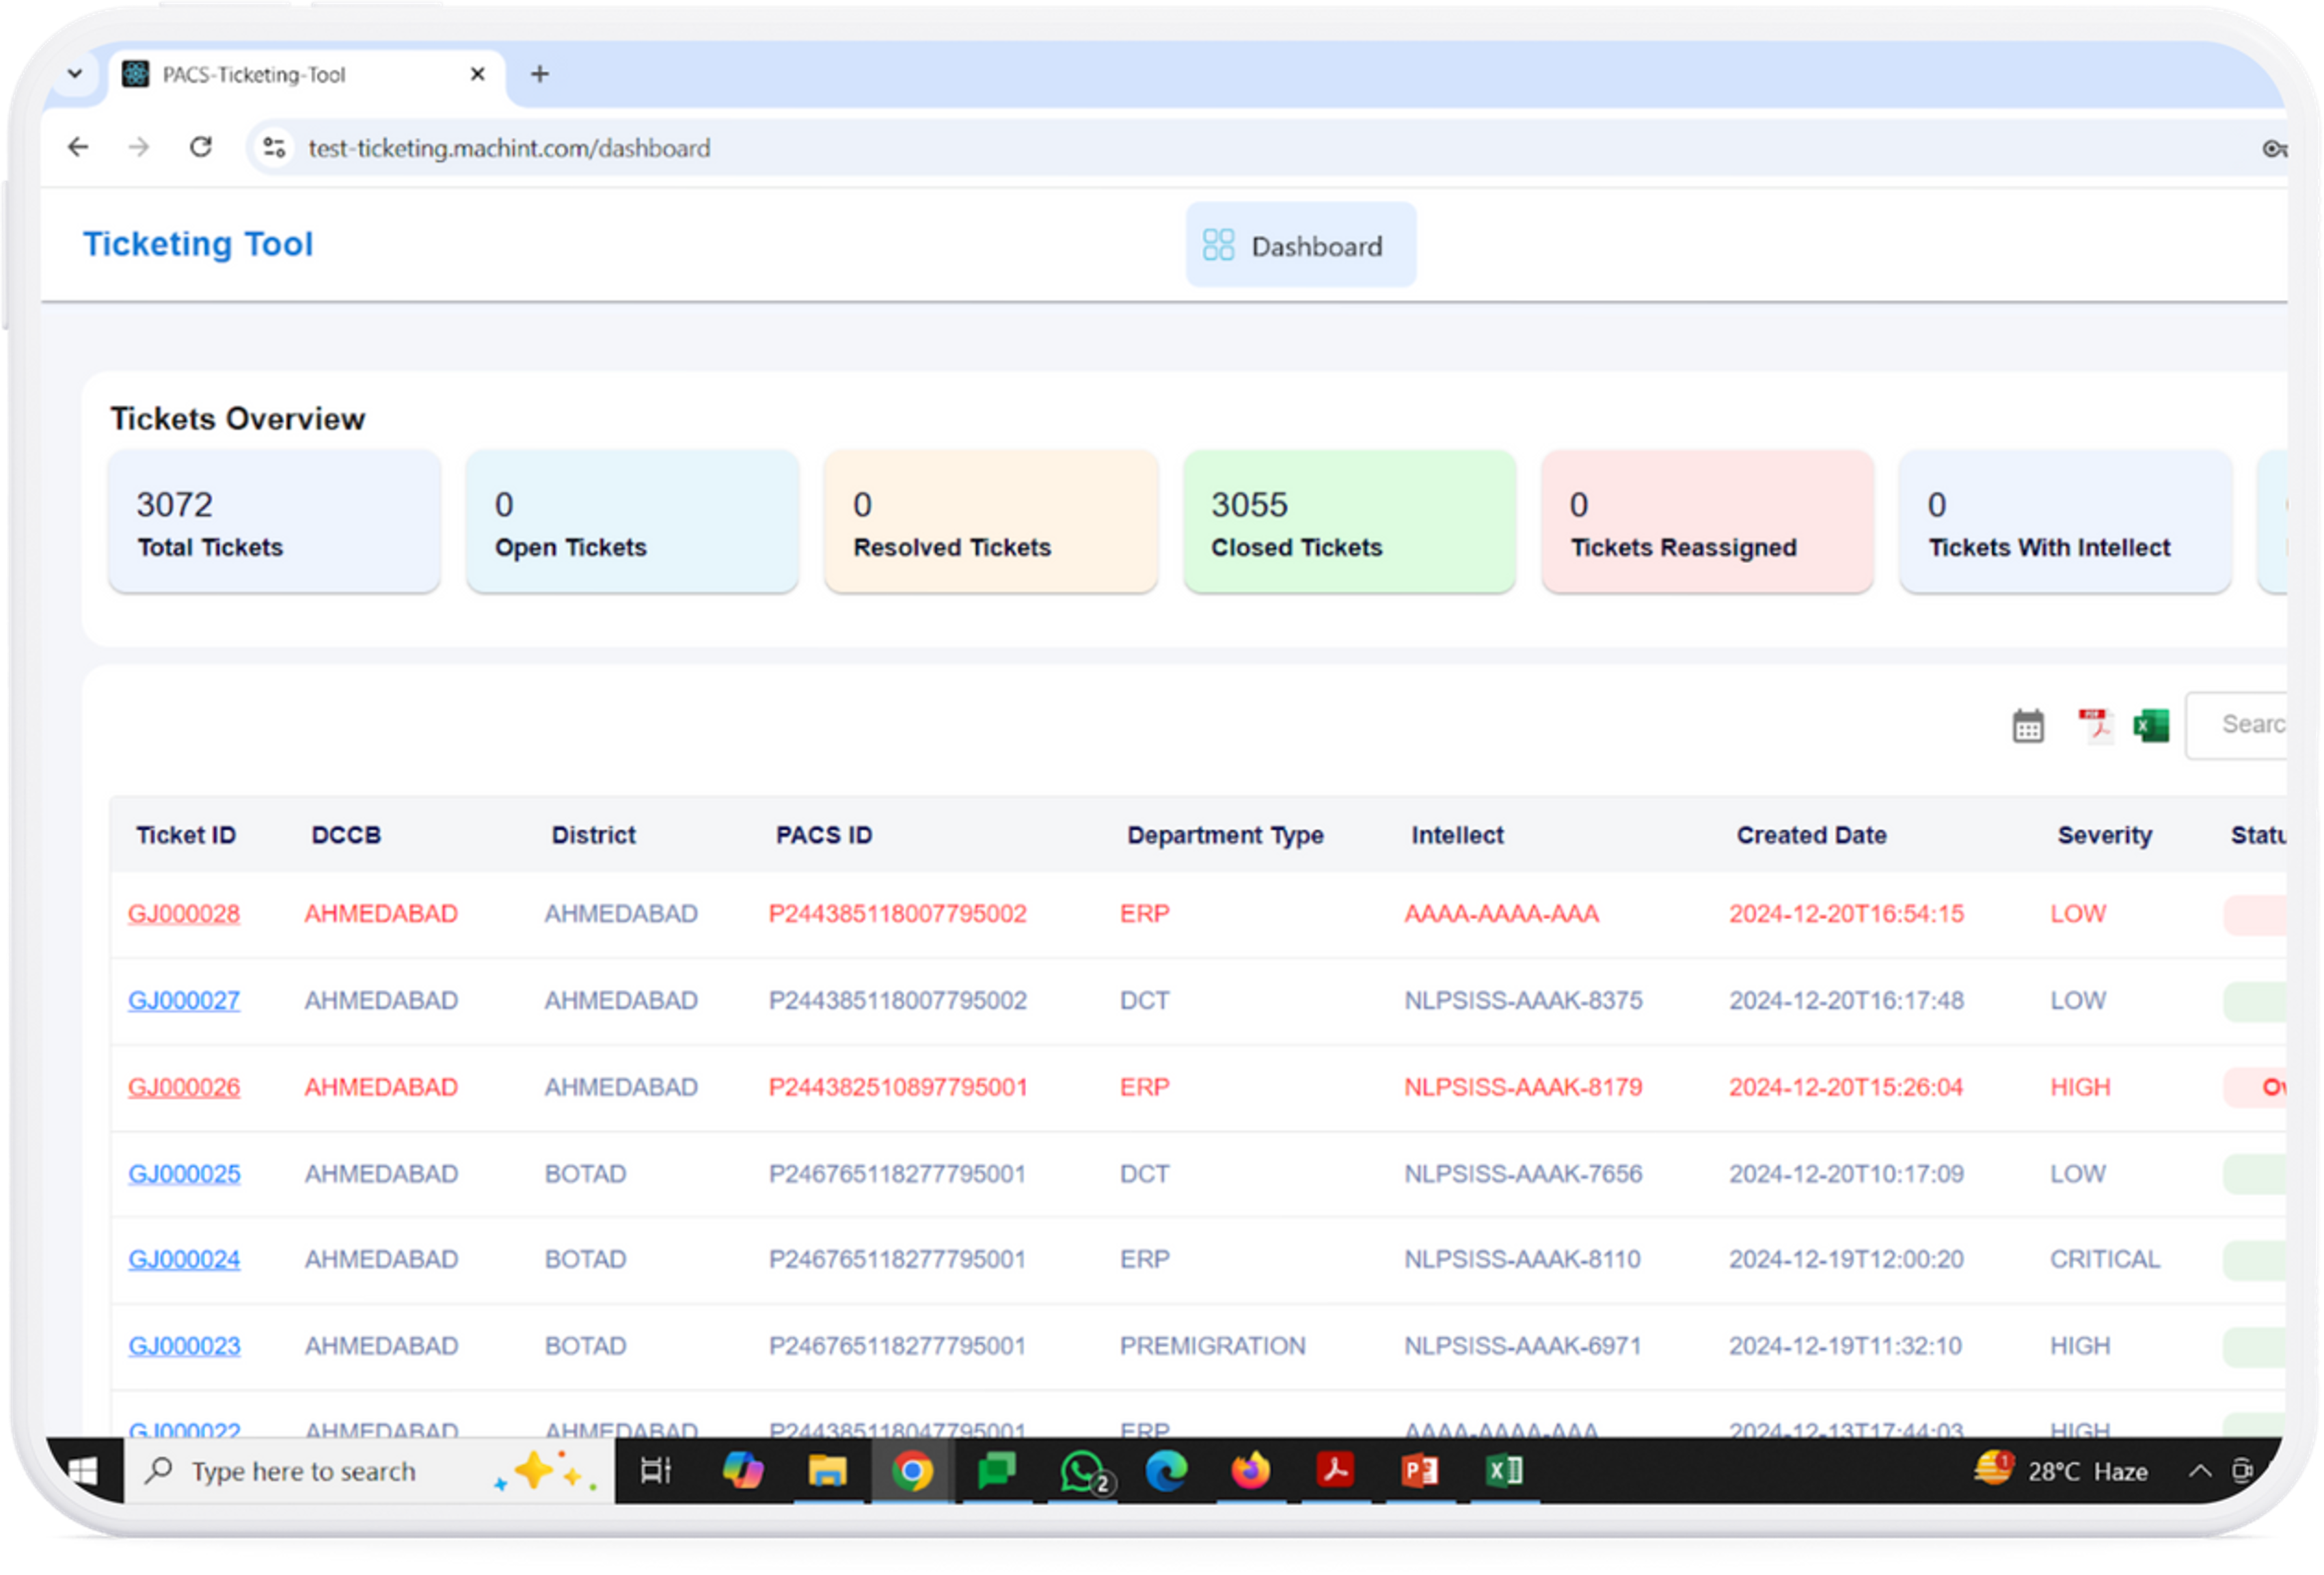
Task: Open a new browser tab
Action: click(x=541, y=74)
